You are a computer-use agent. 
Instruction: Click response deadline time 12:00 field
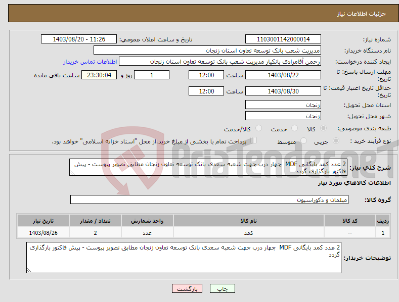coord(206,75)
